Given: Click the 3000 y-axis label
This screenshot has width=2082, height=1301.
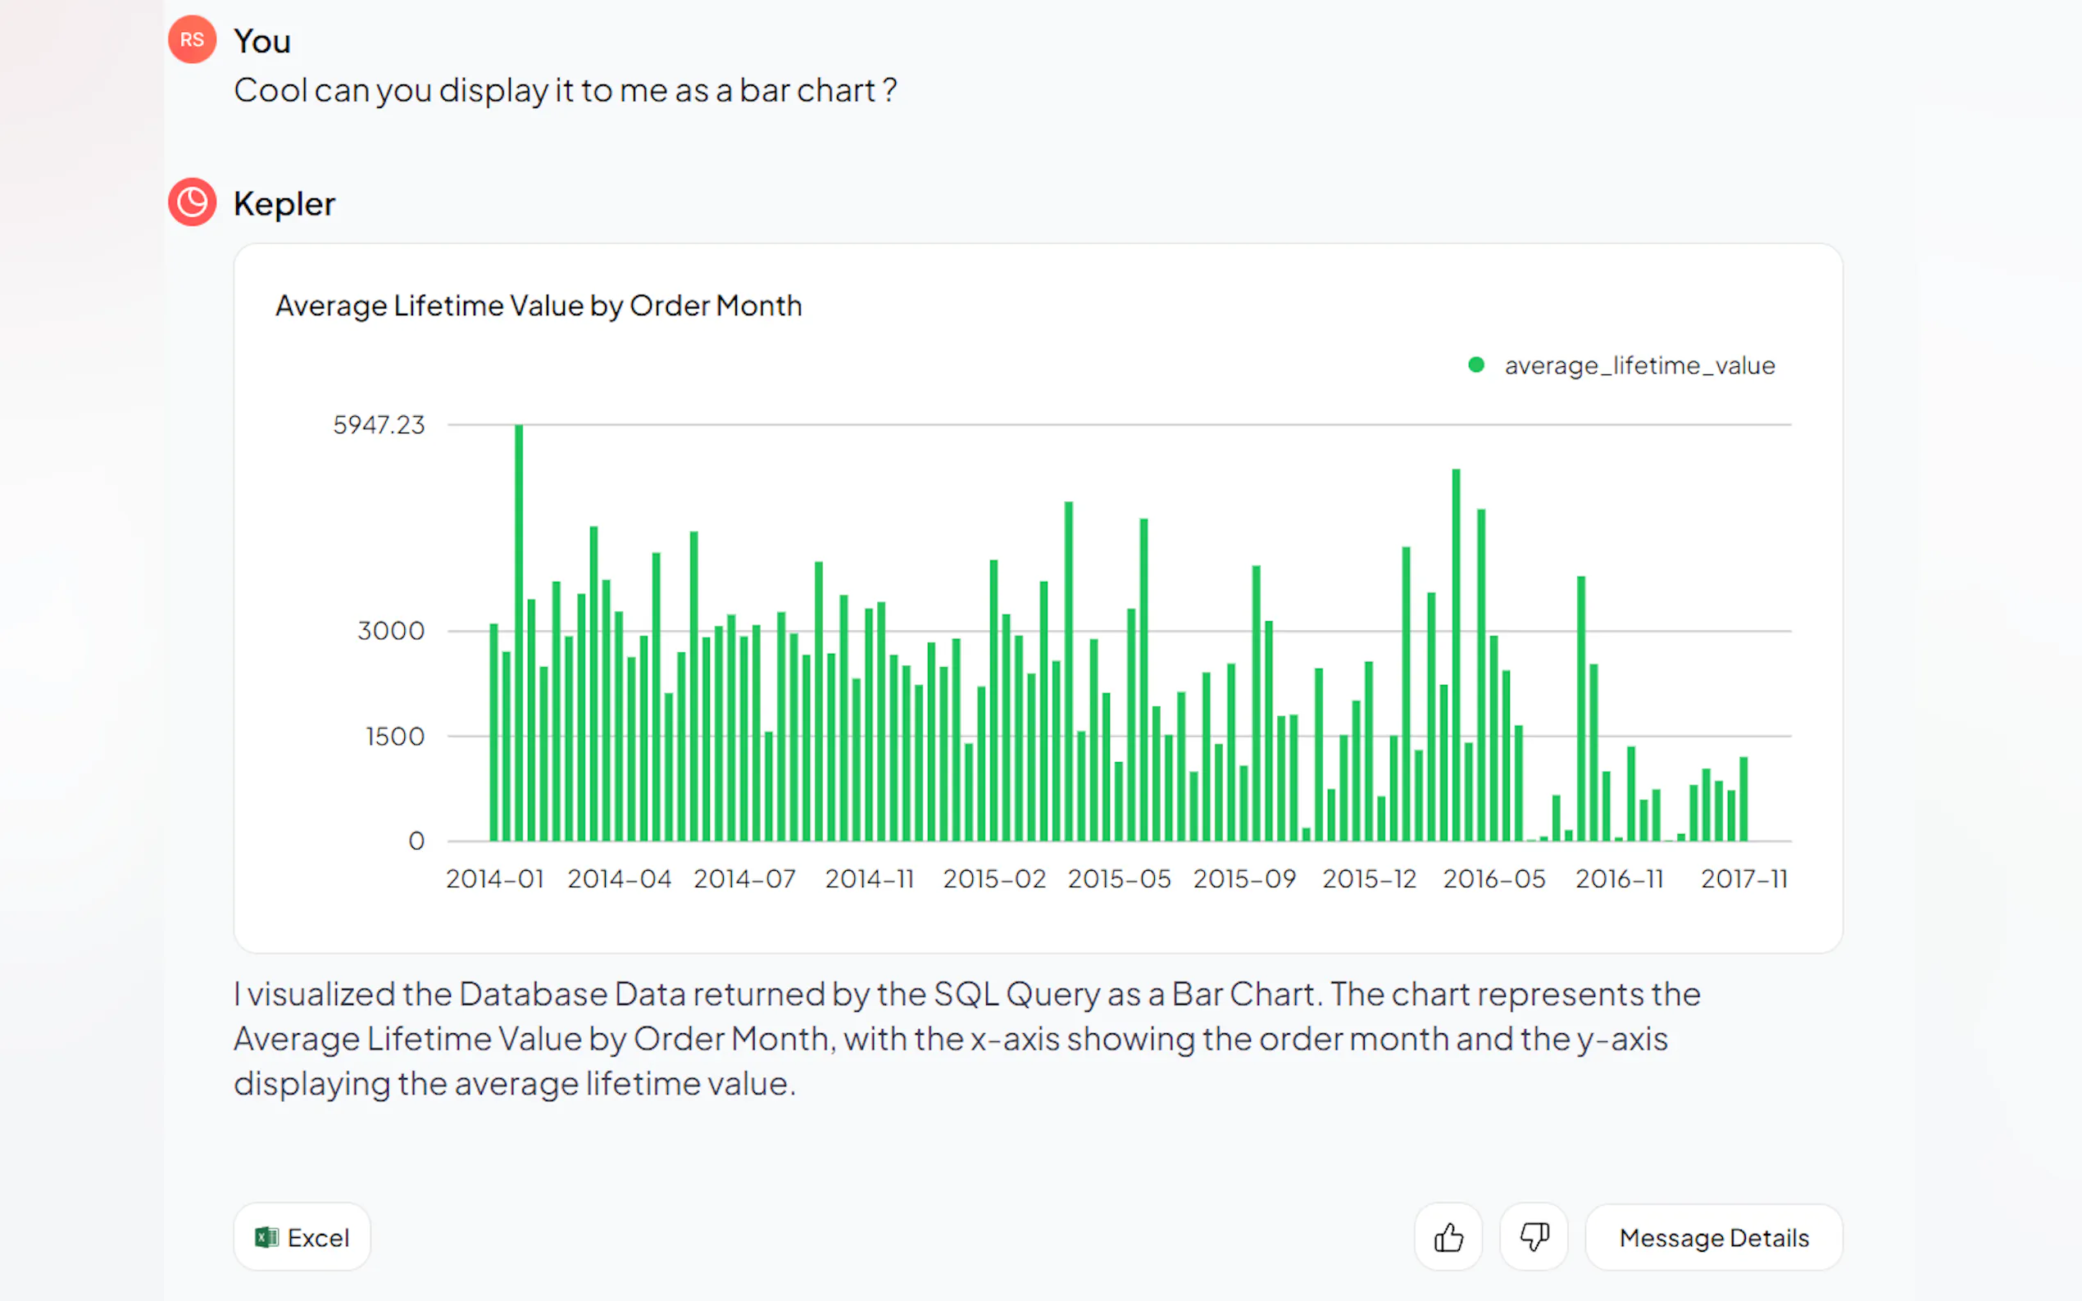Looking at the screenshot, I should tap(391, 631).
